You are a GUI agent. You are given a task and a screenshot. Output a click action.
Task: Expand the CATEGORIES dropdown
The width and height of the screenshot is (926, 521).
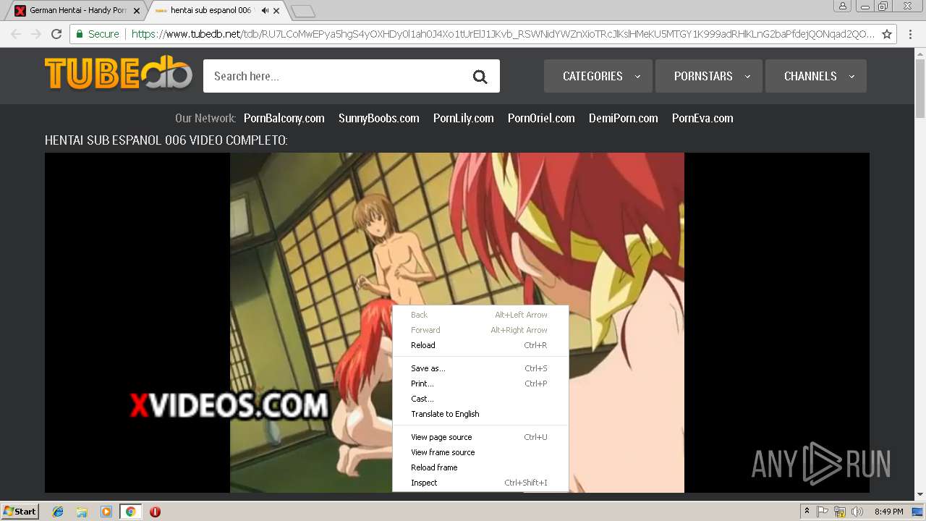tap(598, 76)
